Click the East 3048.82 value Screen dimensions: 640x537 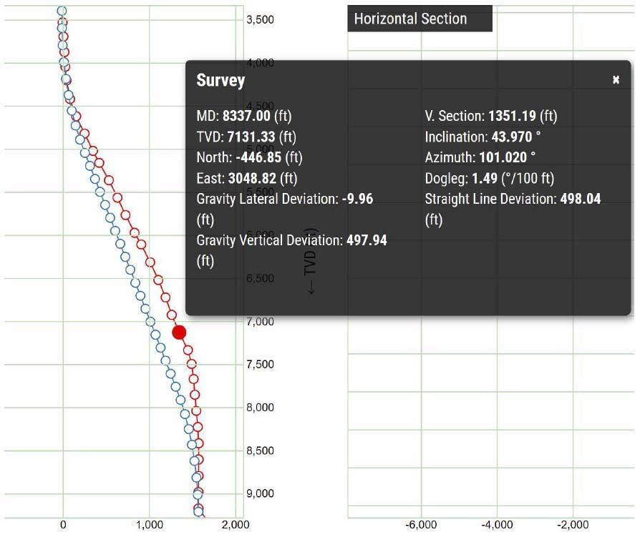coord(252,178)
